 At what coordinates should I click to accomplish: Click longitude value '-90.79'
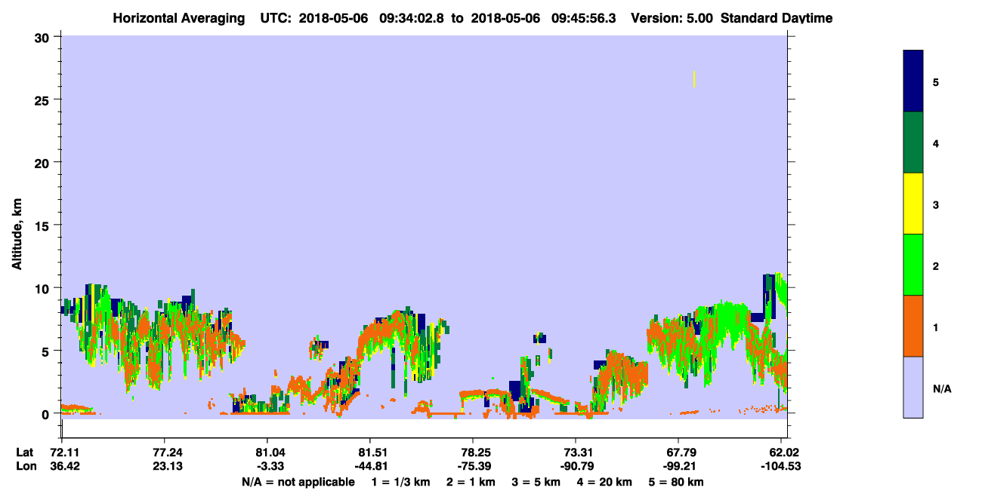[576, 466]
